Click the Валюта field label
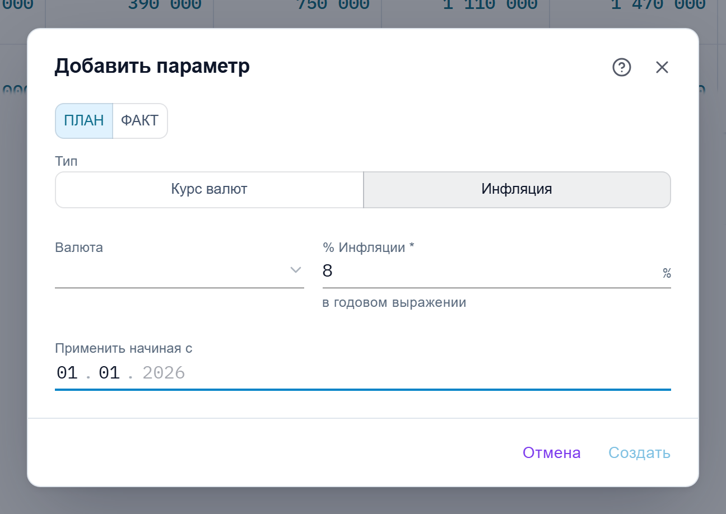Screen dimensions: 726x514 click(79, 247)
